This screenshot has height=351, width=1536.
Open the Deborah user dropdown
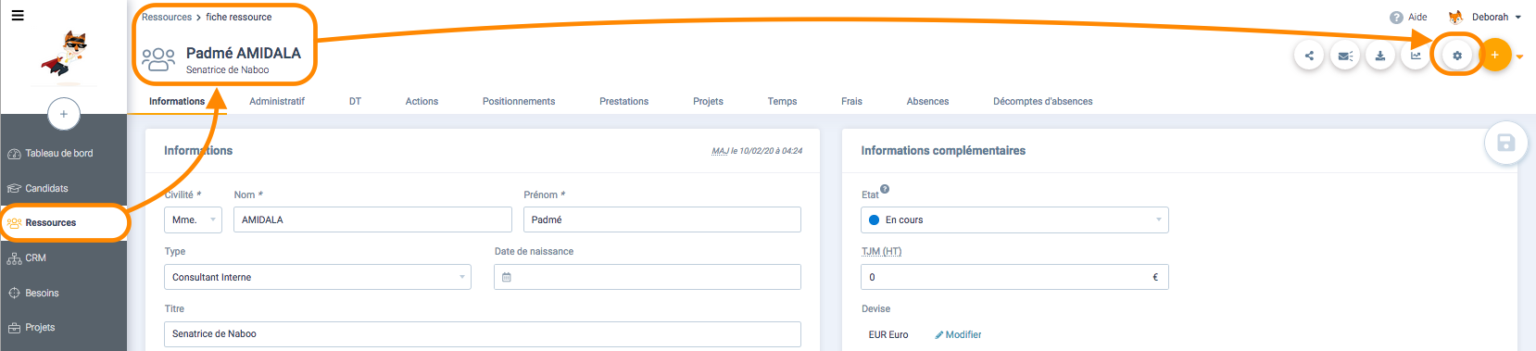tap(1497, 17)
